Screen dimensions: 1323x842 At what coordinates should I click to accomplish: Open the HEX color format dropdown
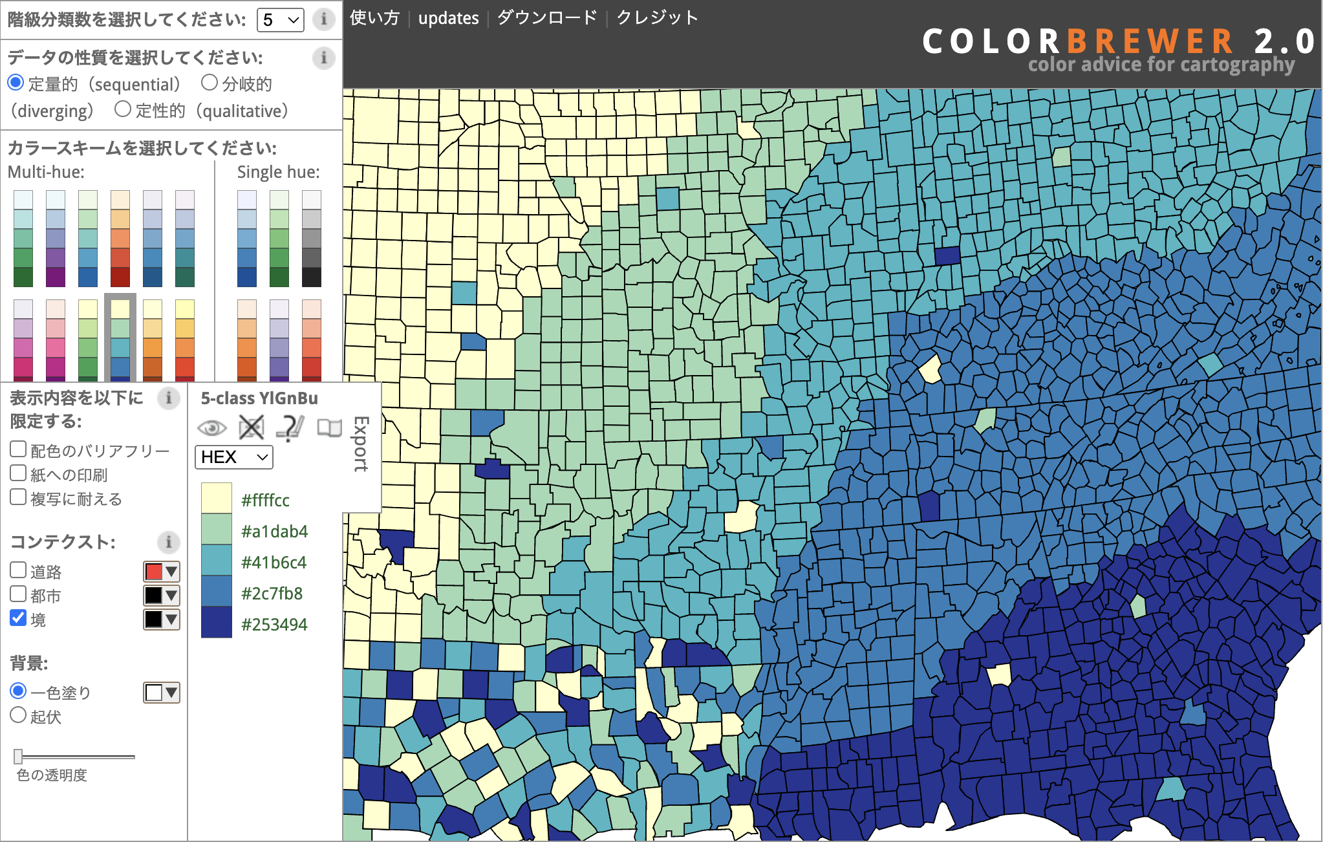click(233, 457)
